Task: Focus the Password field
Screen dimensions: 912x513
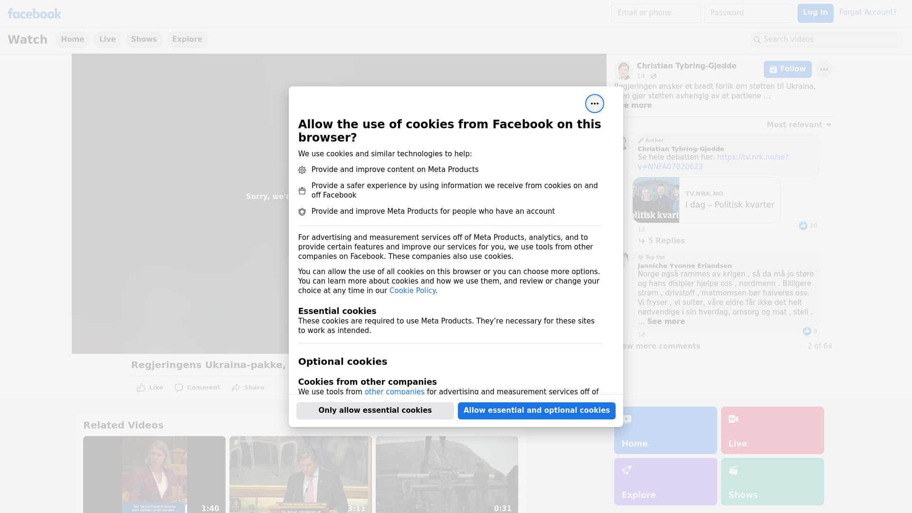Action: coord(749,13)
